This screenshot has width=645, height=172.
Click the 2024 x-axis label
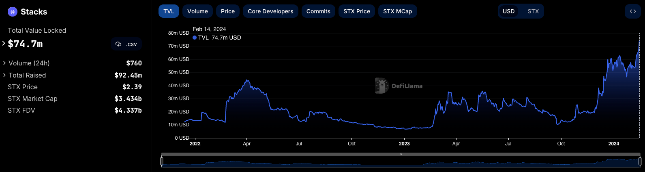coord(614,144)
